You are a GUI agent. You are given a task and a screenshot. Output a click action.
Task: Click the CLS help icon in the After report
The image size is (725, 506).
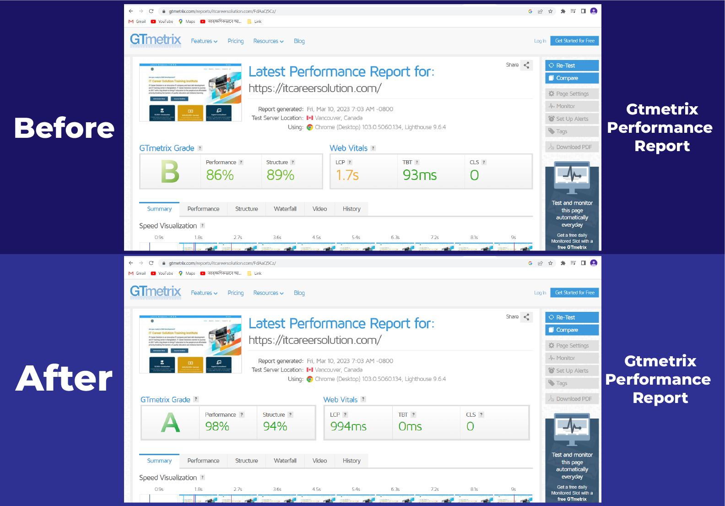point(481,414)
